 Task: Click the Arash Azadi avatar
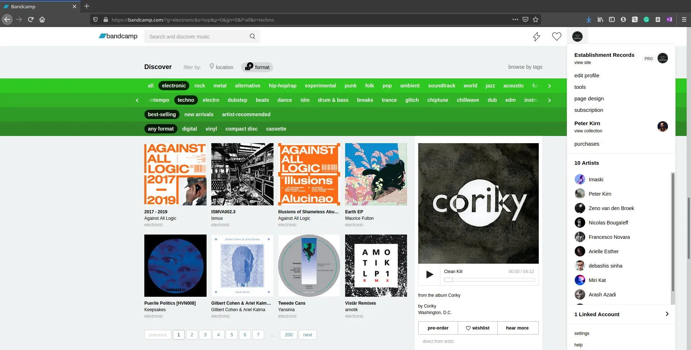[x=580, y=294]
